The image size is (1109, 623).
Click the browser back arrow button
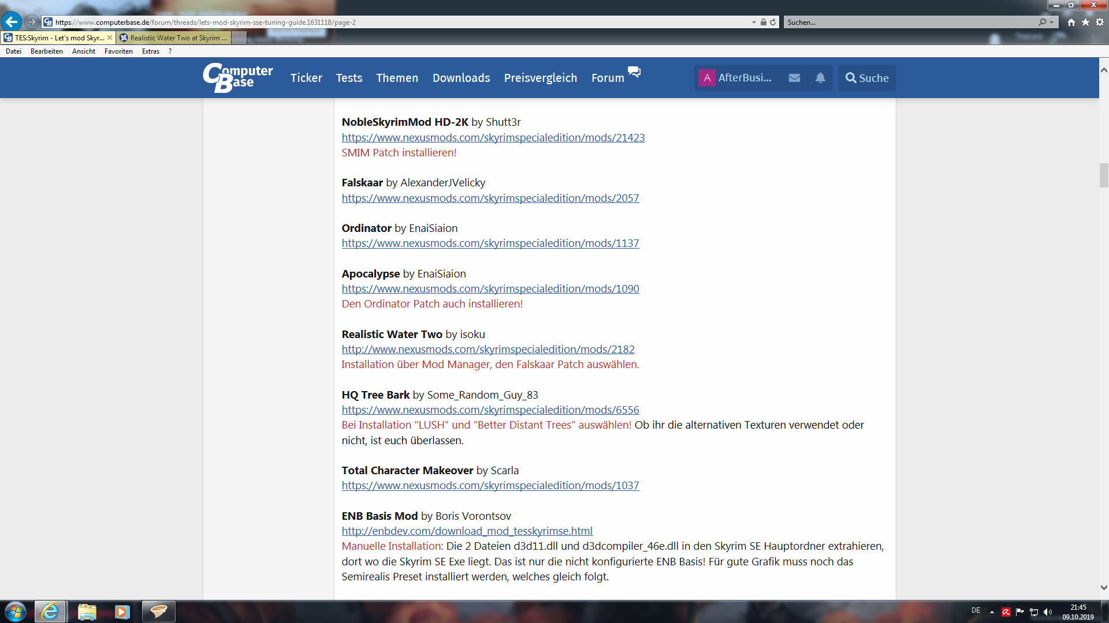click(12, 22)
